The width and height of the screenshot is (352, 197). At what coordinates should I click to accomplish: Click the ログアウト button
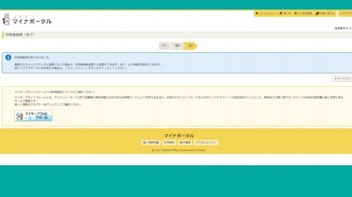345,13
